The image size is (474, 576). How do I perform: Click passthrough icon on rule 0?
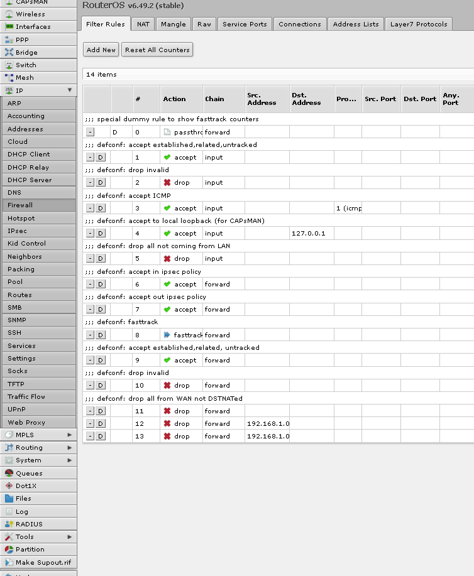(x=167, y=132)
